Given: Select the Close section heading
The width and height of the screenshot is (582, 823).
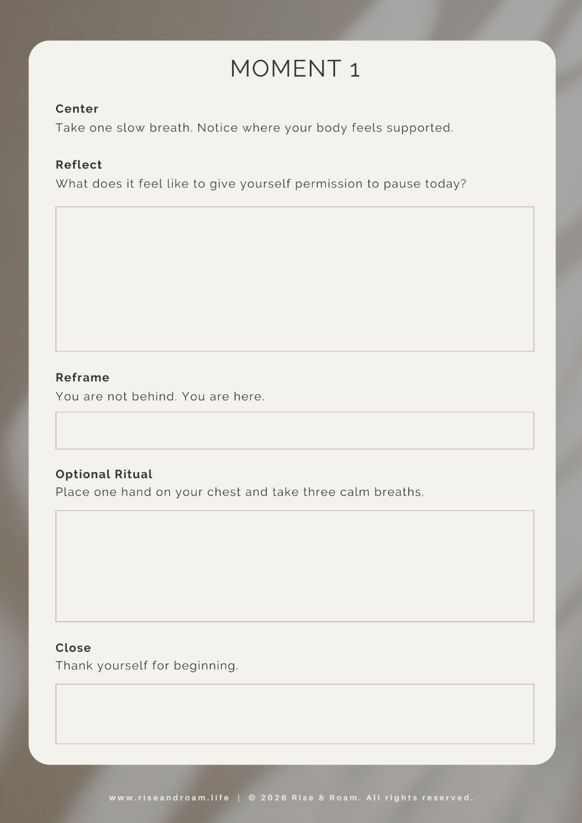Looking at the screenshot, I should 73,648.
